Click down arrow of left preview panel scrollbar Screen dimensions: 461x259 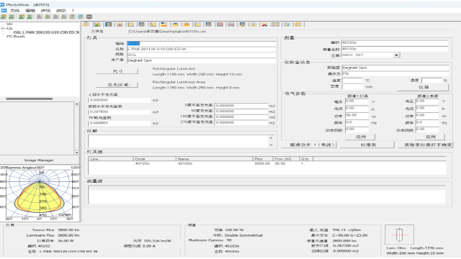(77, 153)
